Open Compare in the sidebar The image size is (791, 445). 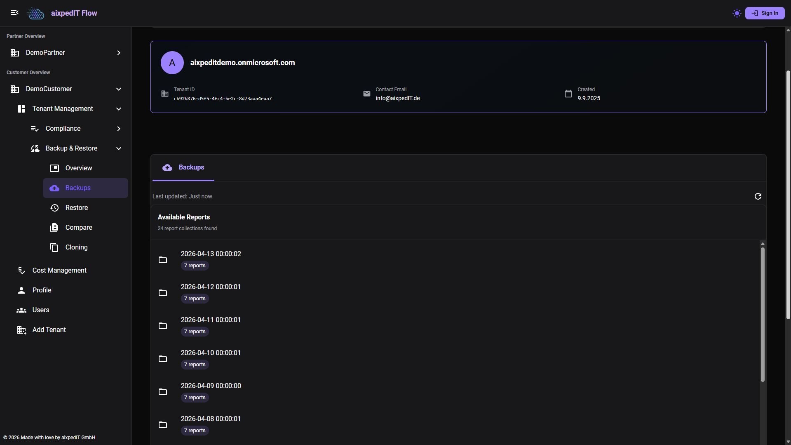[x=85, y=228]
